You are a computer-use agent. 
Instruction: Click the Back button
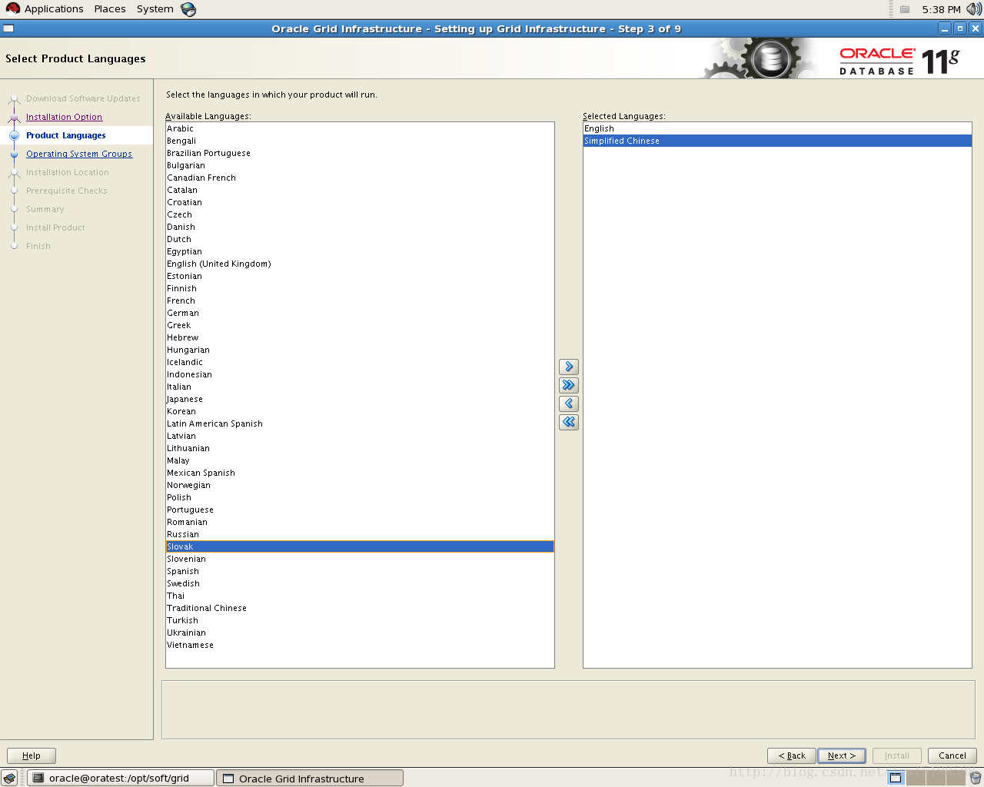click(x=792, y=755)
